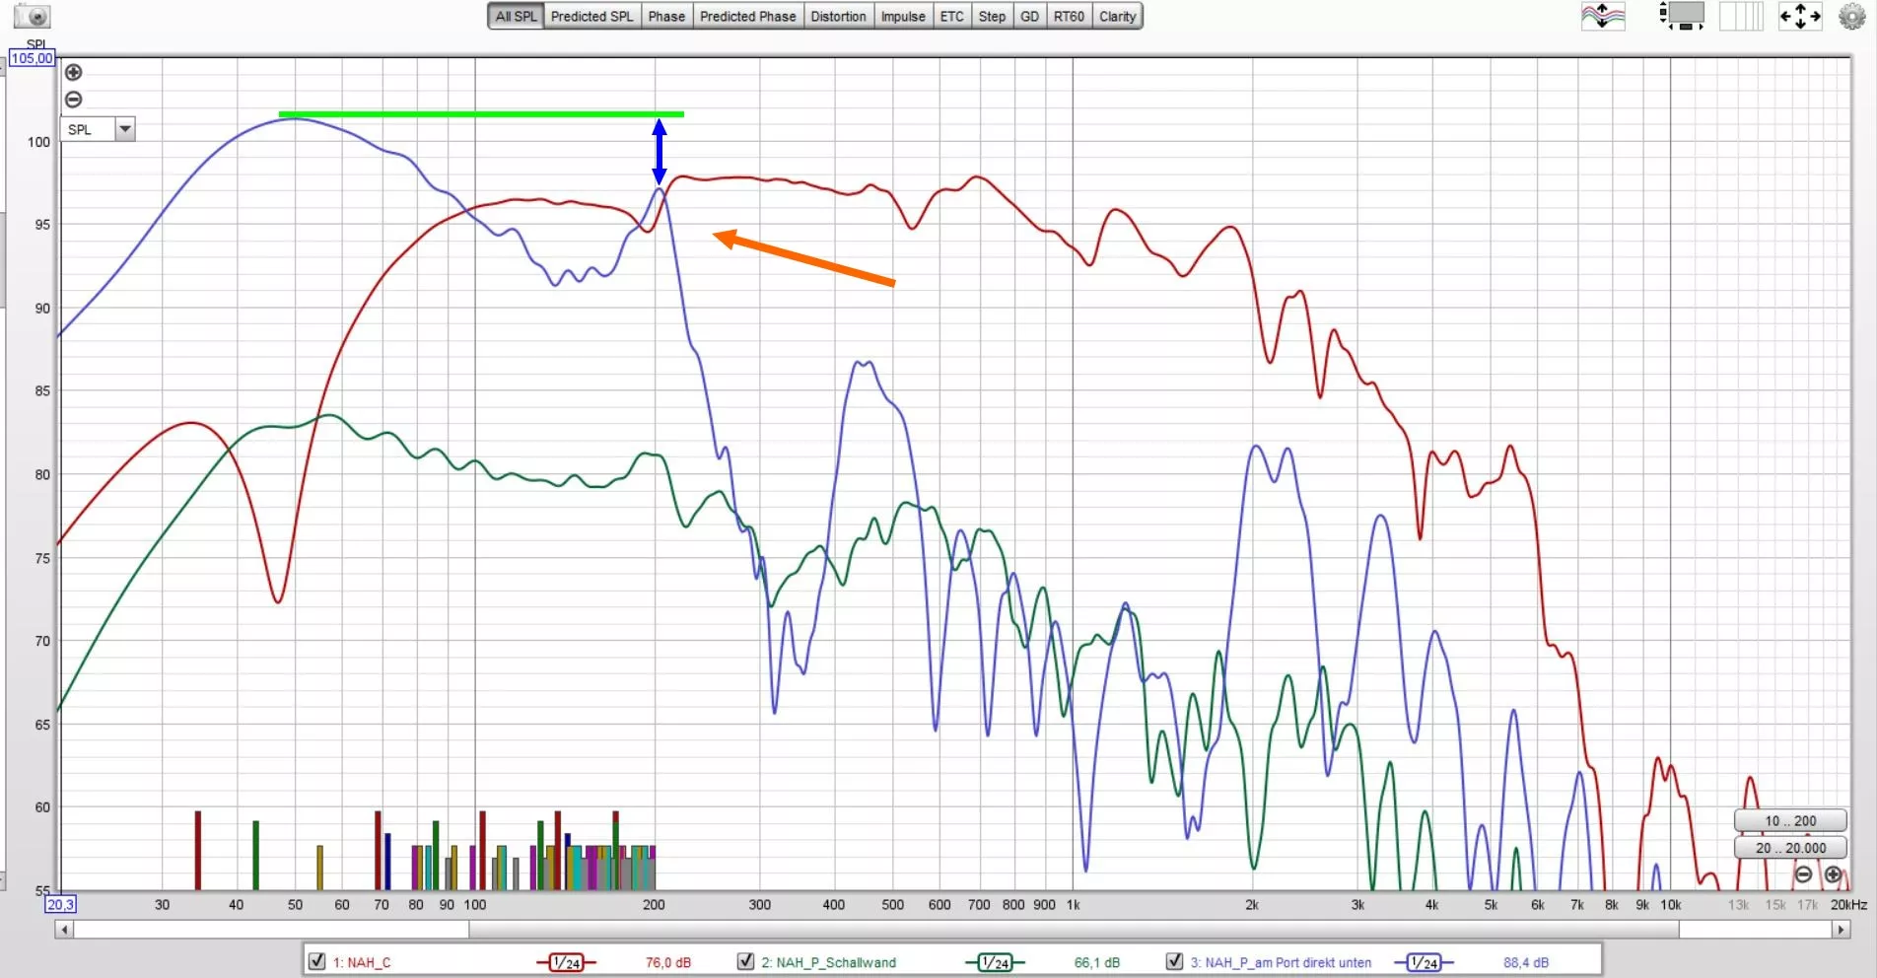The height and width of the screenshot is (978, 1877).
Task: Open smoothing 1/24 selector for NAH_C
Action: (566, 962)
